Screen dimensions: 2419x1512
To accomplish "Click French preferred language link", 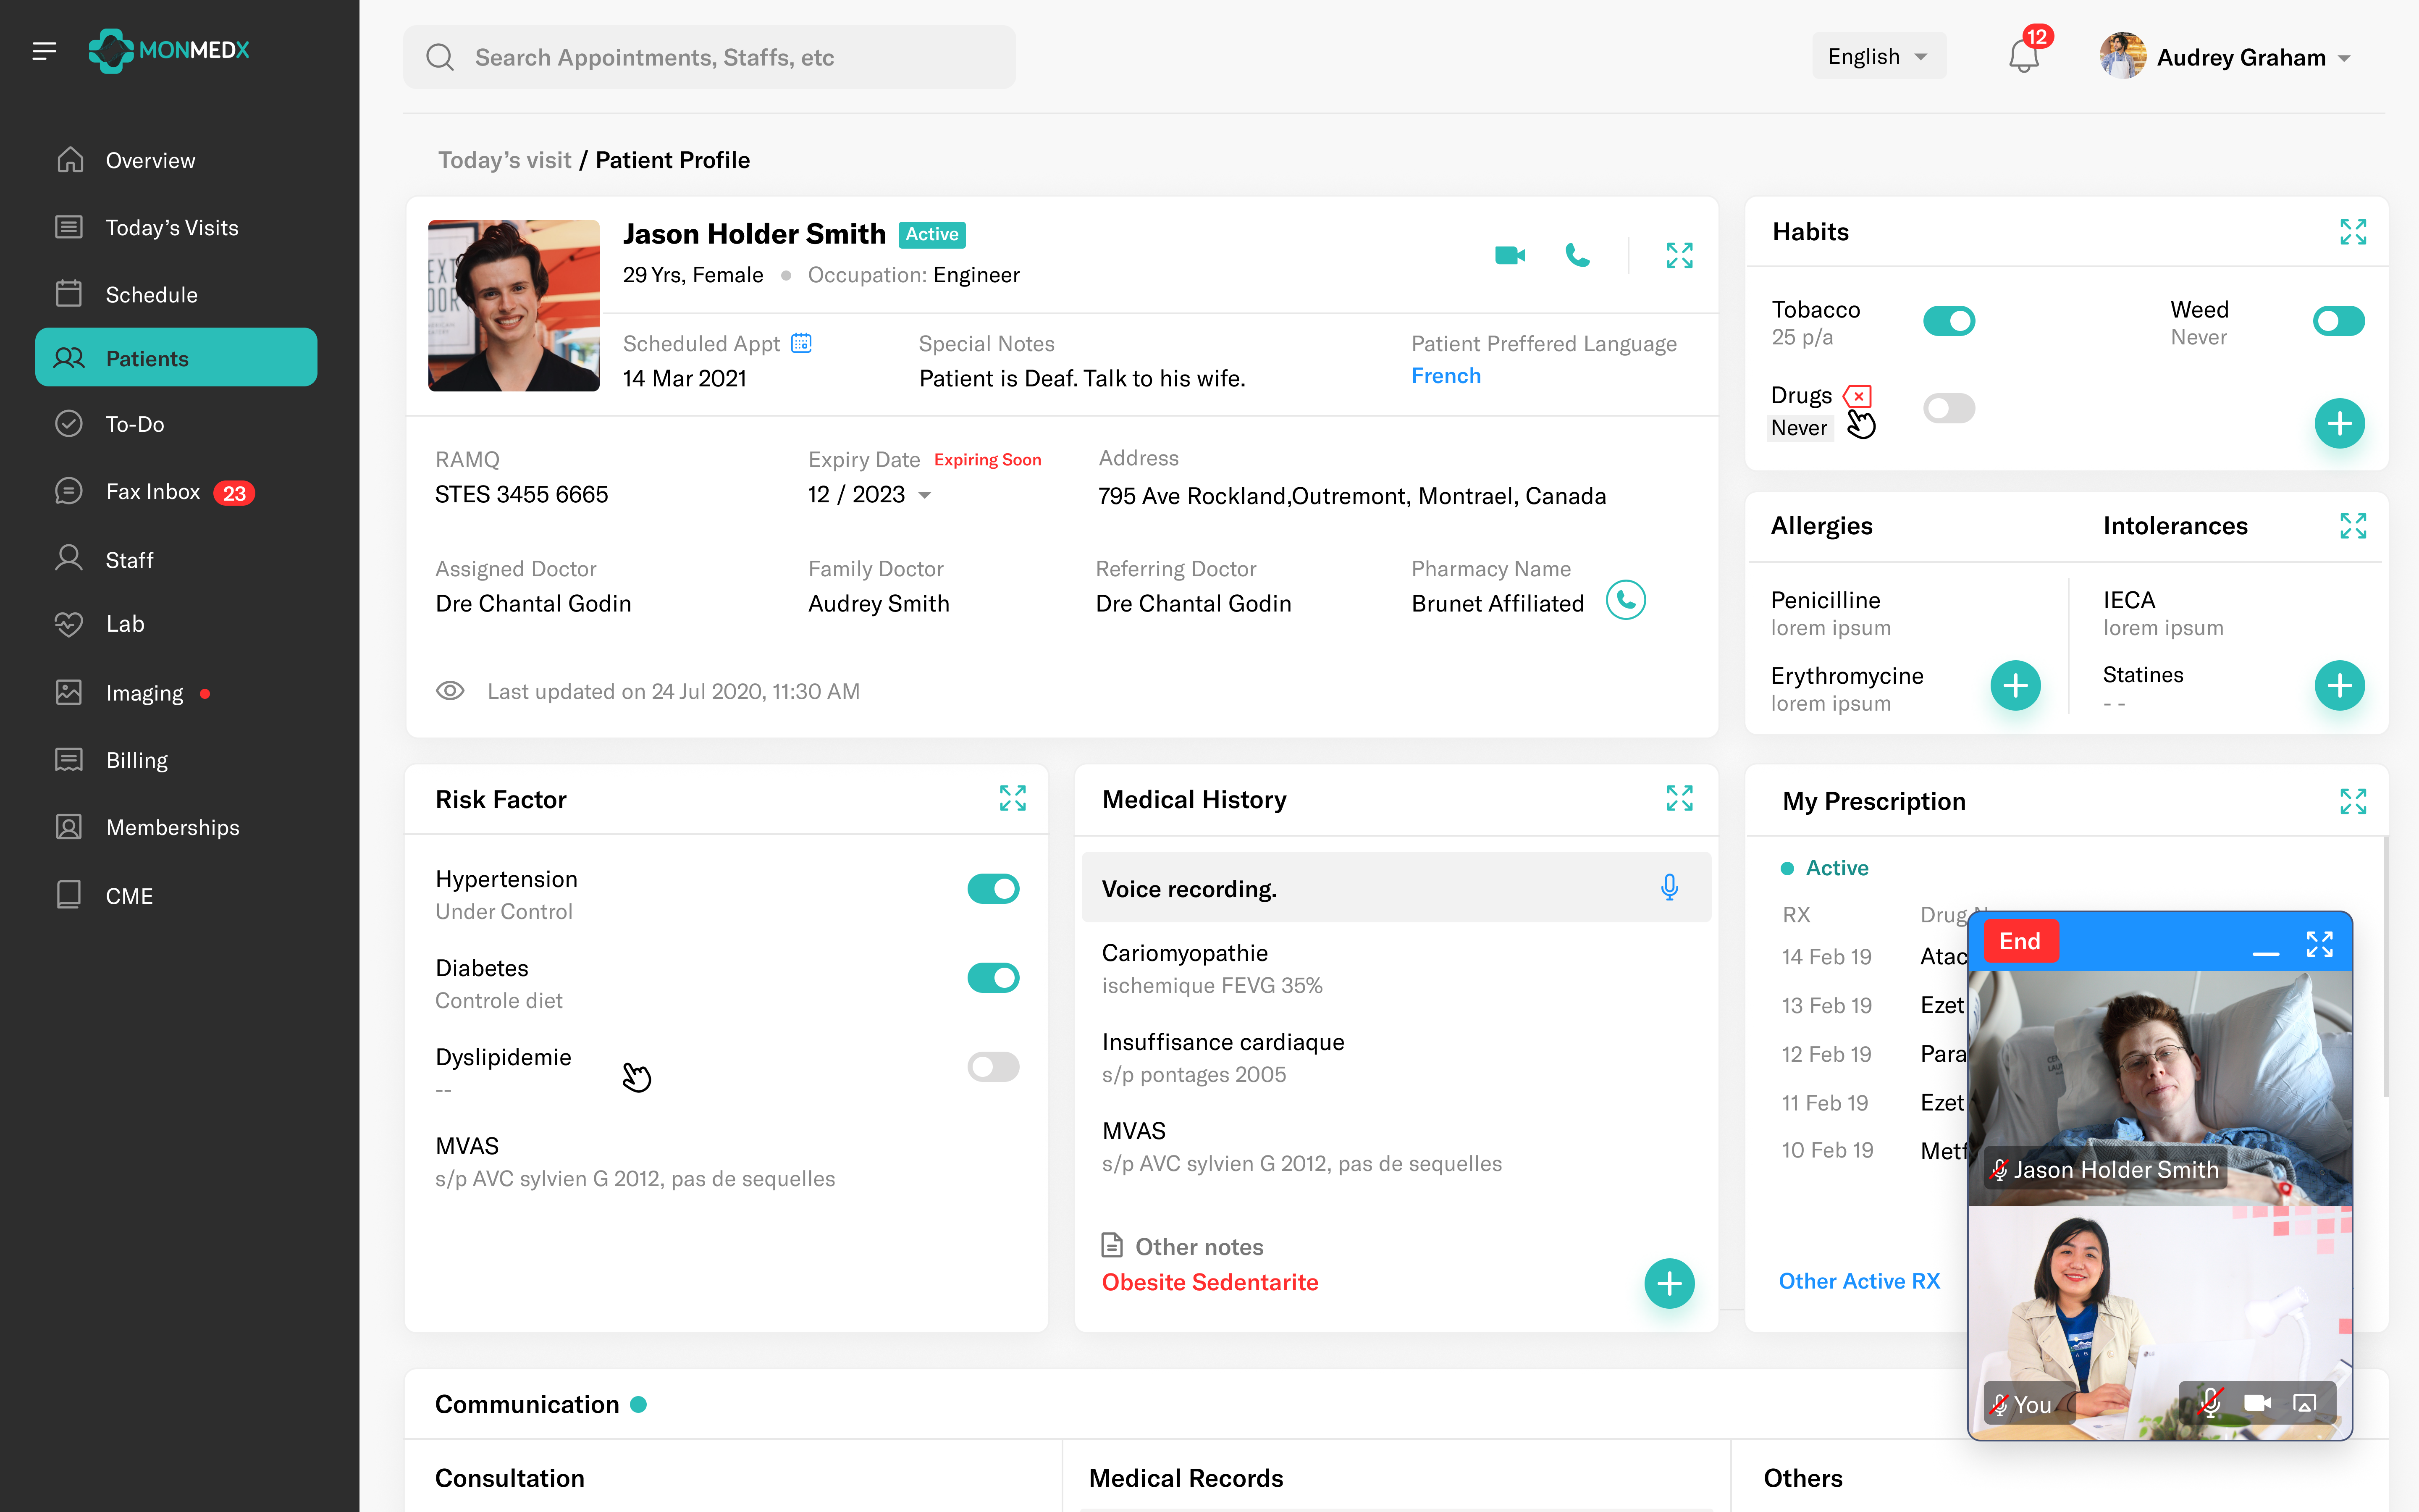I will (x=1446, y=375).
